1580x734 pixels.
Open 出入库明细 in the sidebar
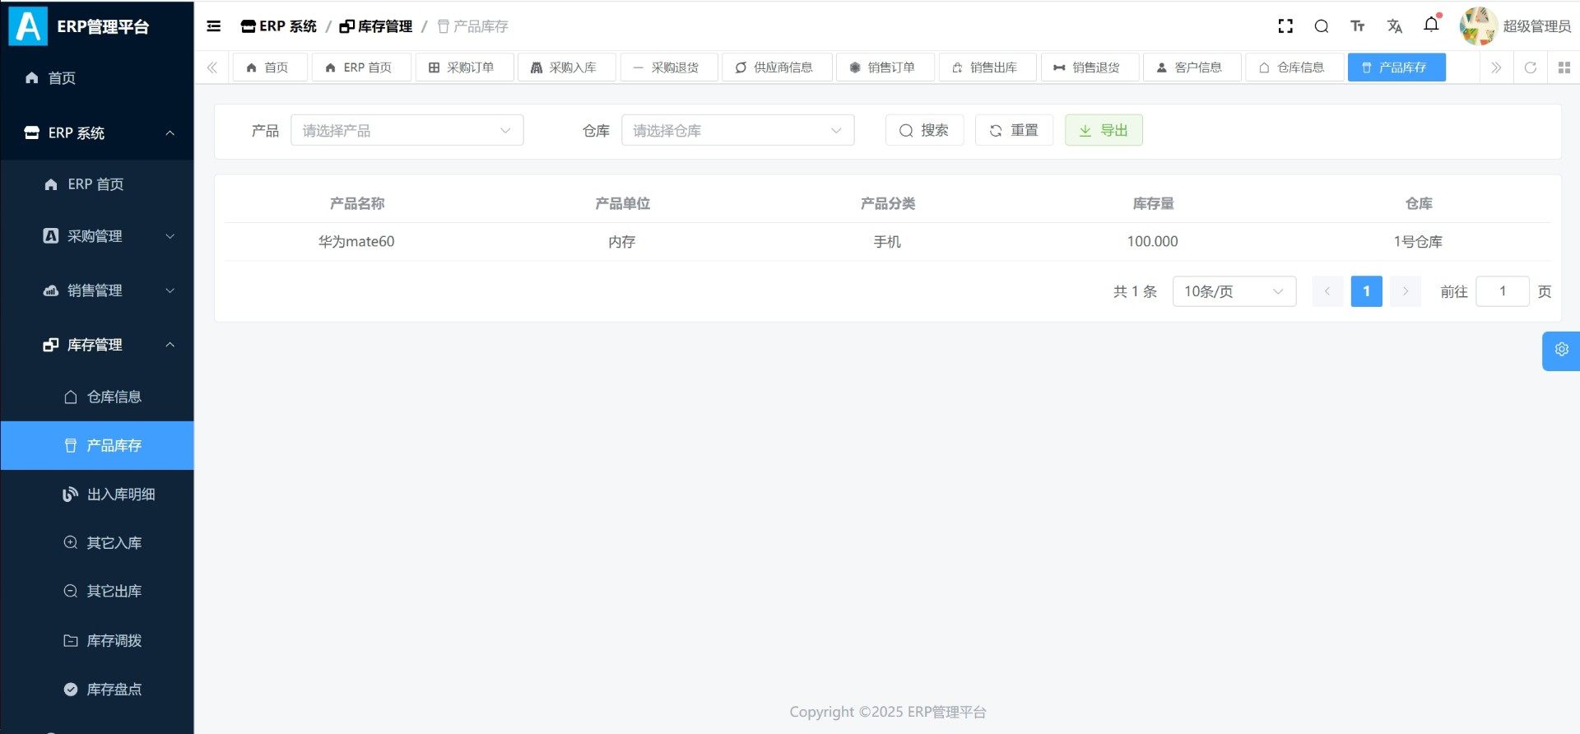[97, 495]
